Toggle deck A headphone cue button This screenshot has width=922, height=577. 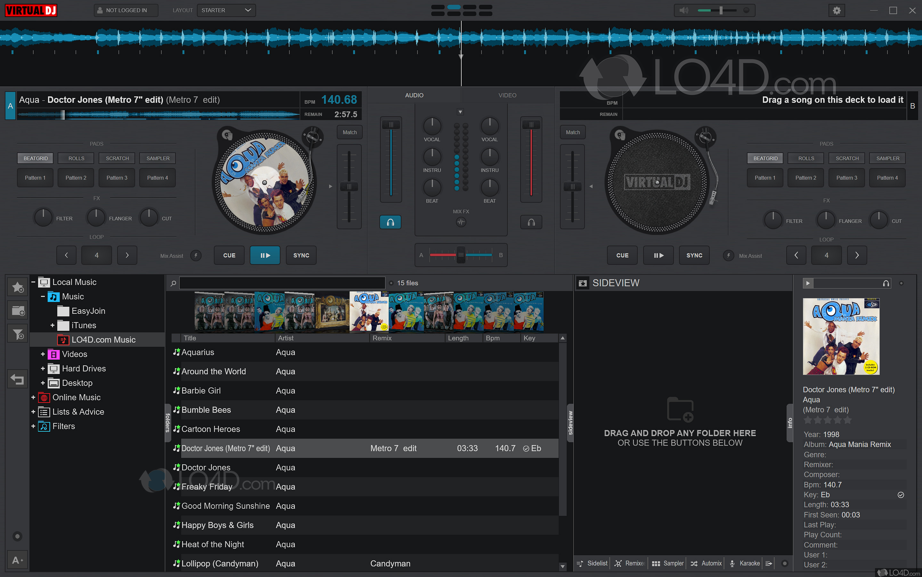click(x=390, y=222)
